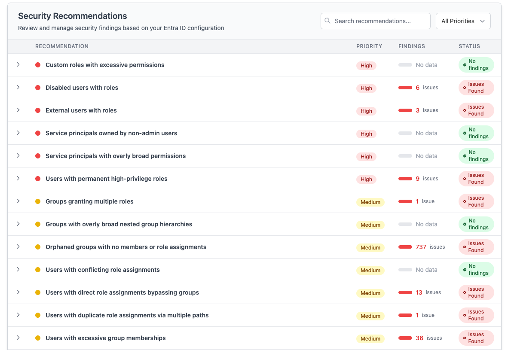
Task: Click "Issues Found" status for direct role assignments row
Action: point(476,292)
